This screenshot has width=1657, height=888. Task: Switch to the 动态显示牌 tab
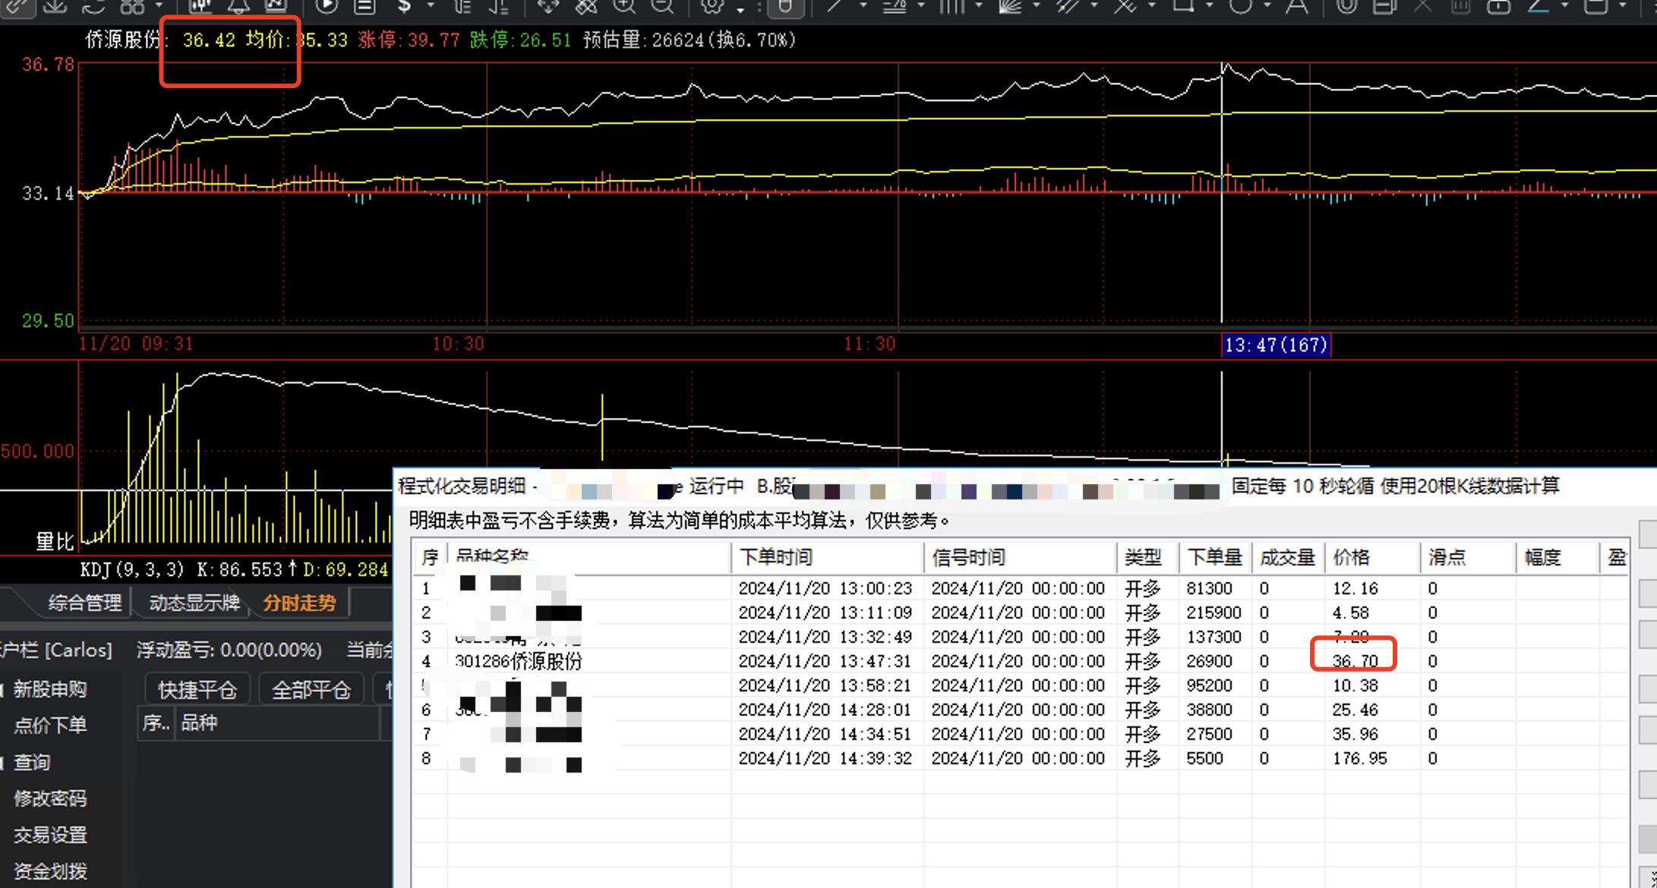[x=194, y=603]
